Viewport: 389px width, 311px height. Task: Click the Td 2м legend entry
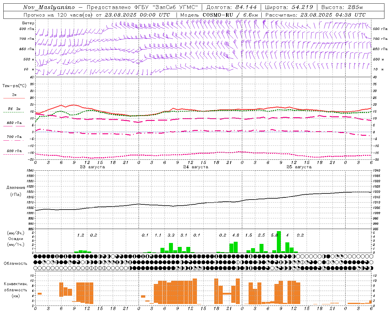coord(14,109)
